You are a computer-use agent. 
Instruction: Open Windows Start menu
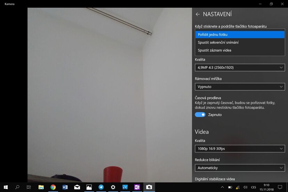pos(6,187)
